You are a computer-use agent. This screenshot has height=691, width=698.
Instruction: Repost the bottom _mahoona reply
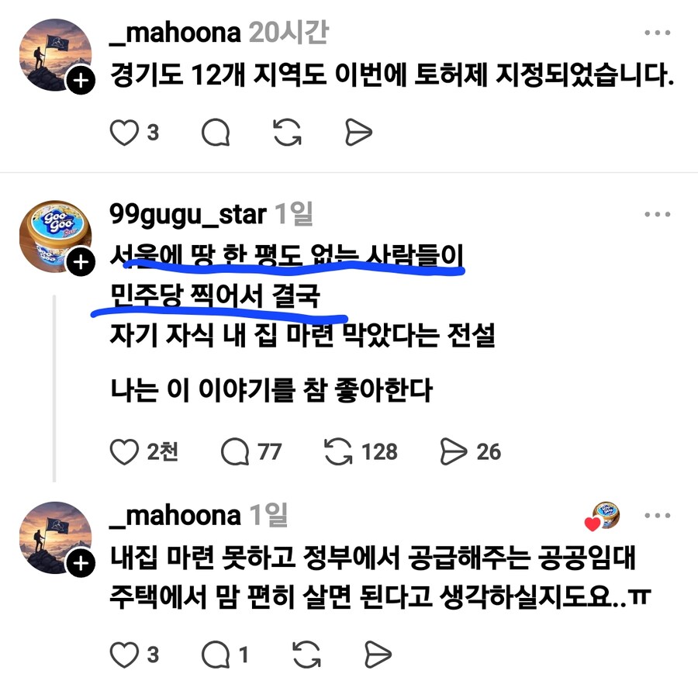pyautogui.click(x=306, y=655)
